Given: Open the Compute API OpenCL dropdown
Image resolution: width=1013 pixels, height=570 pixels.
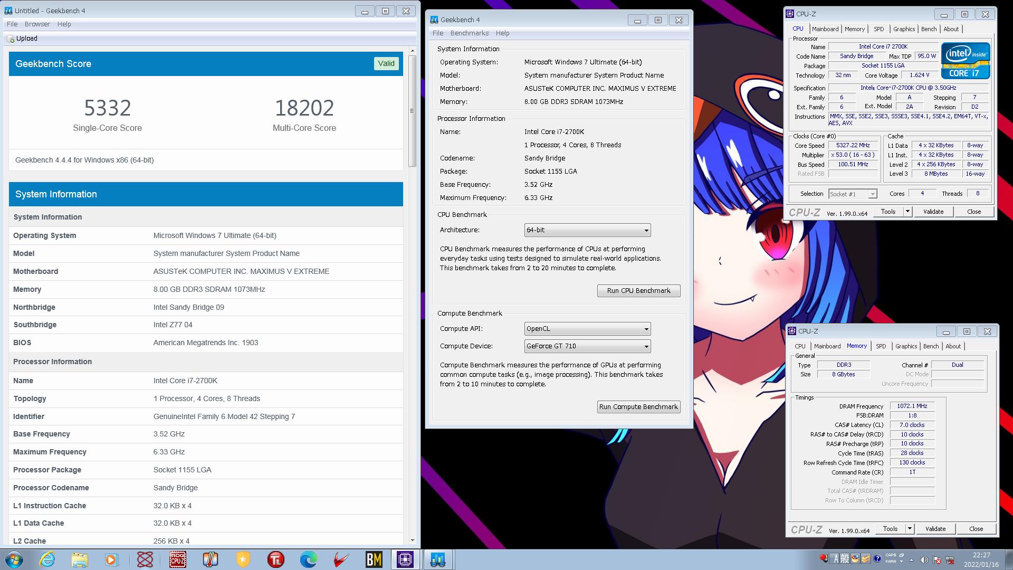Looking at the screenshot, I should [587, 329].
